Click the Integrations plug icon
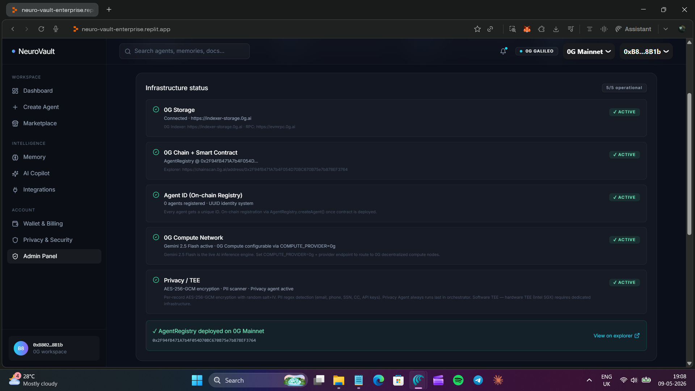This screenshot has height=391, width=695. click(x=15, y=190)
